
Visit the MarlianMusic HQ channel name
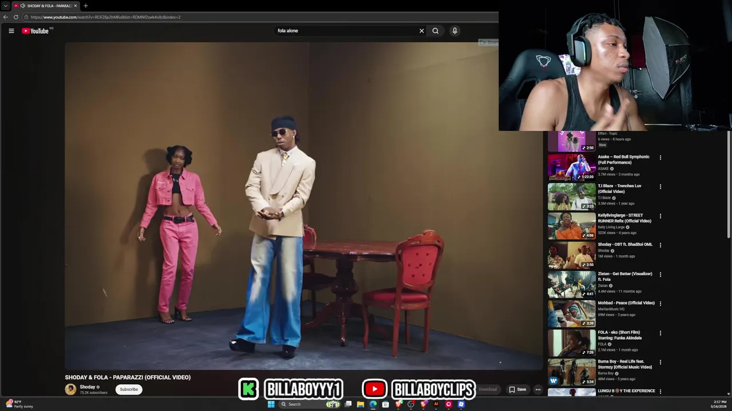coord(611,309)
